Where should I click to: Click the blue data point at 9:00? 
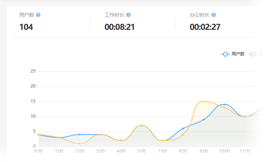204,119
